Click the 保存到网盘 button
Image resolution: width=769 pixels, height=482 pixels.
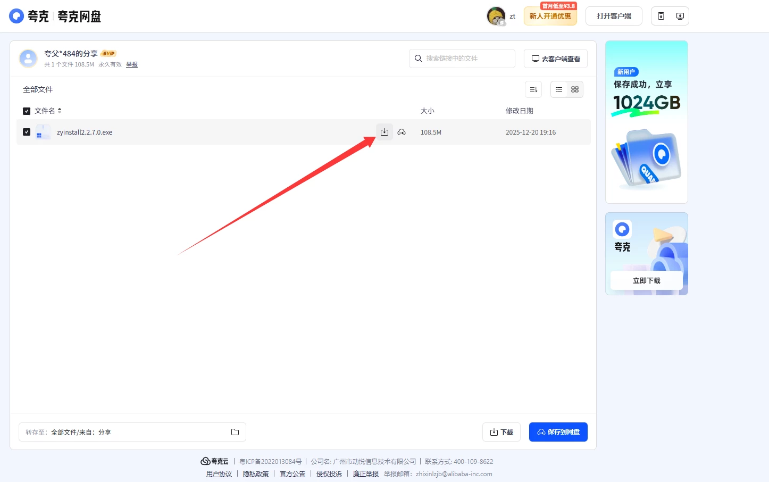[558, 432]
